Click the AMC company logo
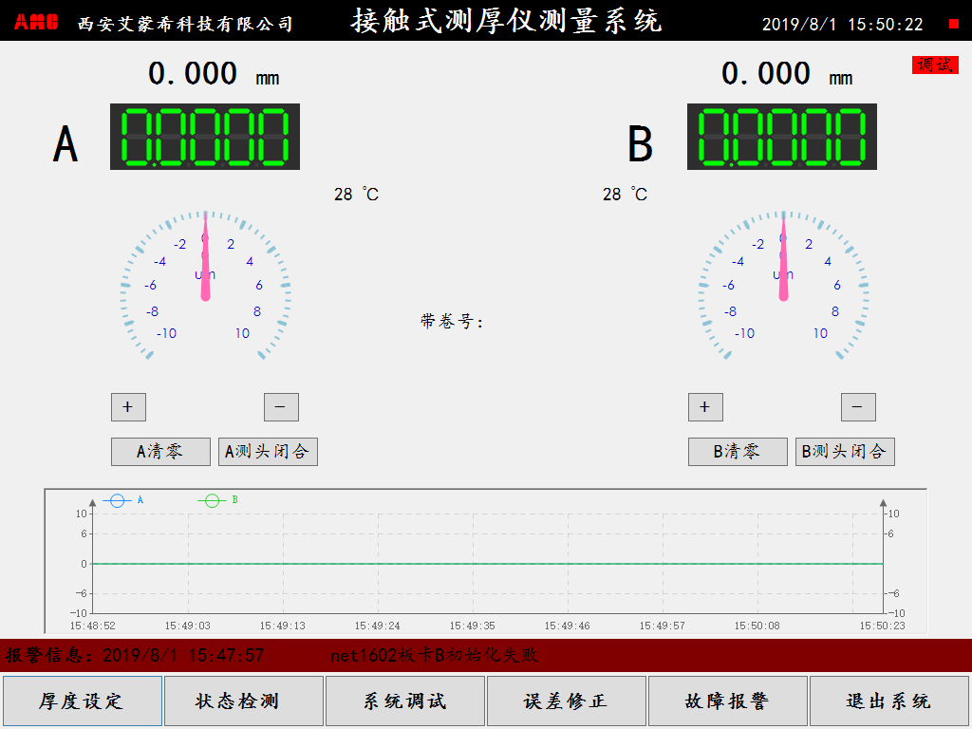 (36, 23)
